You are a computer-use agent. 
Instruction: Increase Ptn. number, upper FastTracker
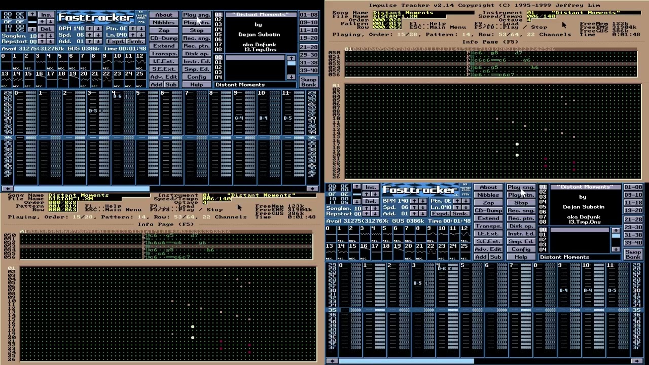coord(133,28)
